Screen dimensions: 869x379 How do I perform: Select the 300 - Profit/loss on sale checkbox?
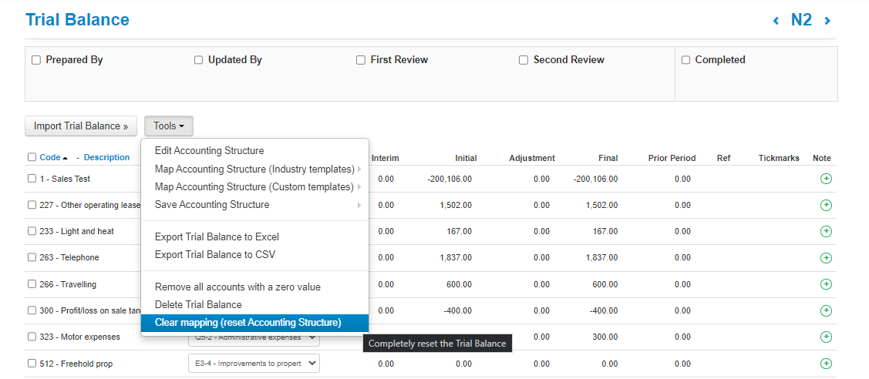coord(32,310)
